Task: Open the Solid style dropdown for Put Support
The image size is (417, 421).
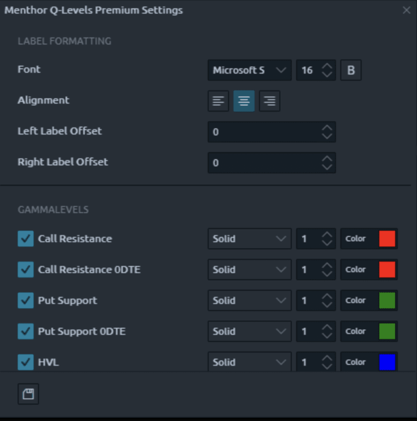Action: tap(249, 300)
